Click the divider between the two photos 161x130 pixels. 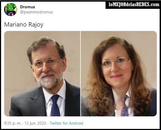(x=80, y=74)
